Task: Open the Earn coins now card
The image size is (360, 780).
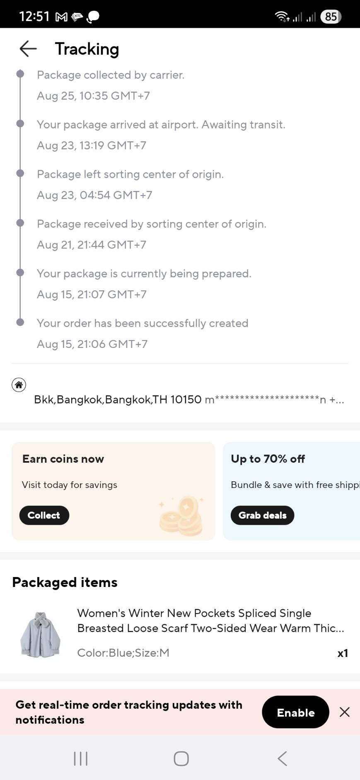Action: 114,491
